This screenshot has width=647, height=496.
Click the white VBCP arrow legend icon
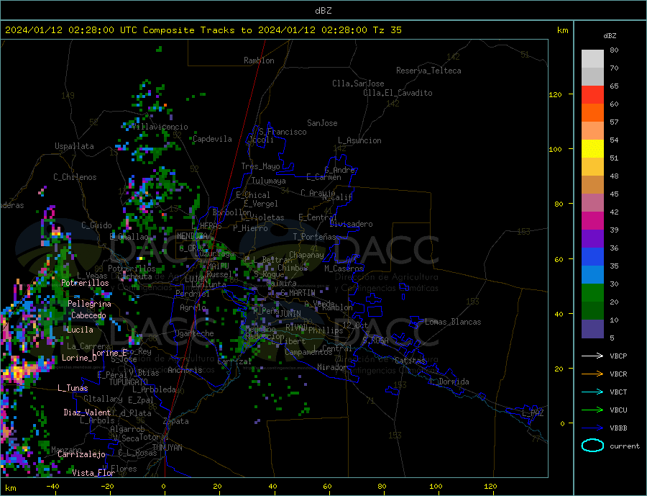click(592, 356)
